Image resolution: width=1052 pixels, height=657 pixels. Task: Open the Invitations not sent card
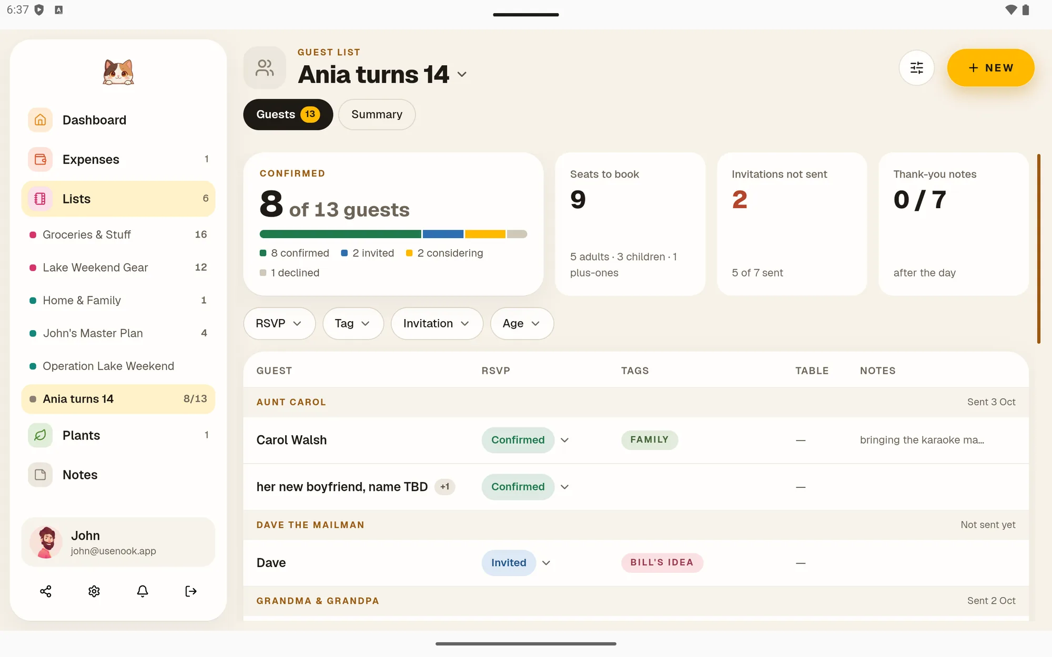click(x=792, y=224)
